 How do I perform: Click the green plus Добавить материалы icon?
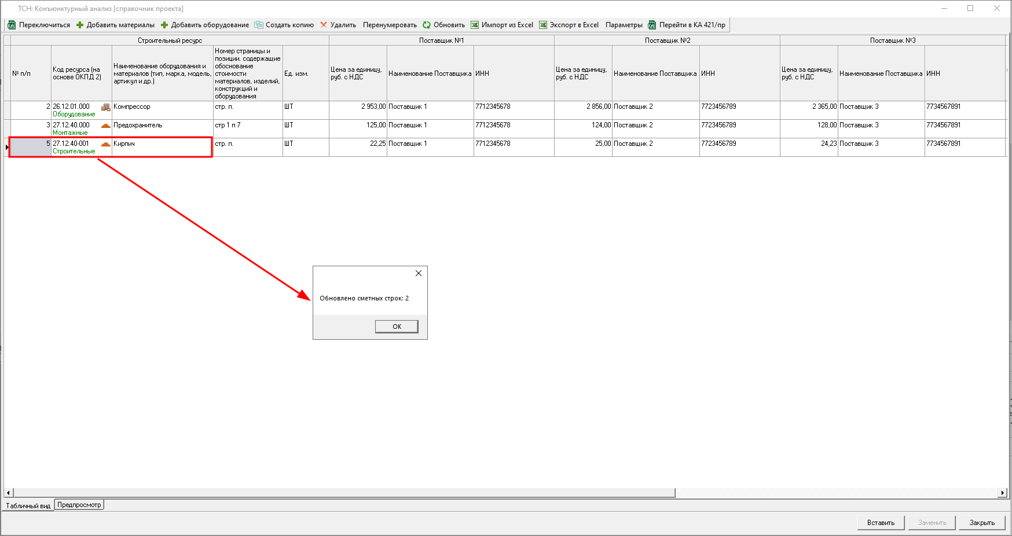[80, 25]
